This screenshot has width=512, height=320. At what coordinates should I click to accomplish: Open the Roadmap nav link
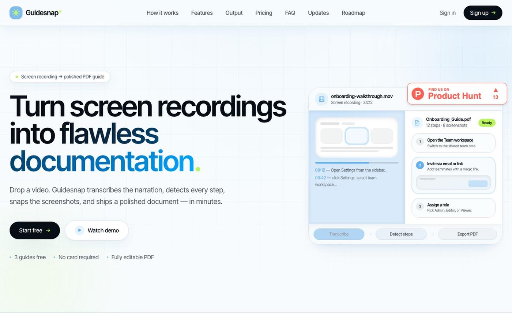353,13
